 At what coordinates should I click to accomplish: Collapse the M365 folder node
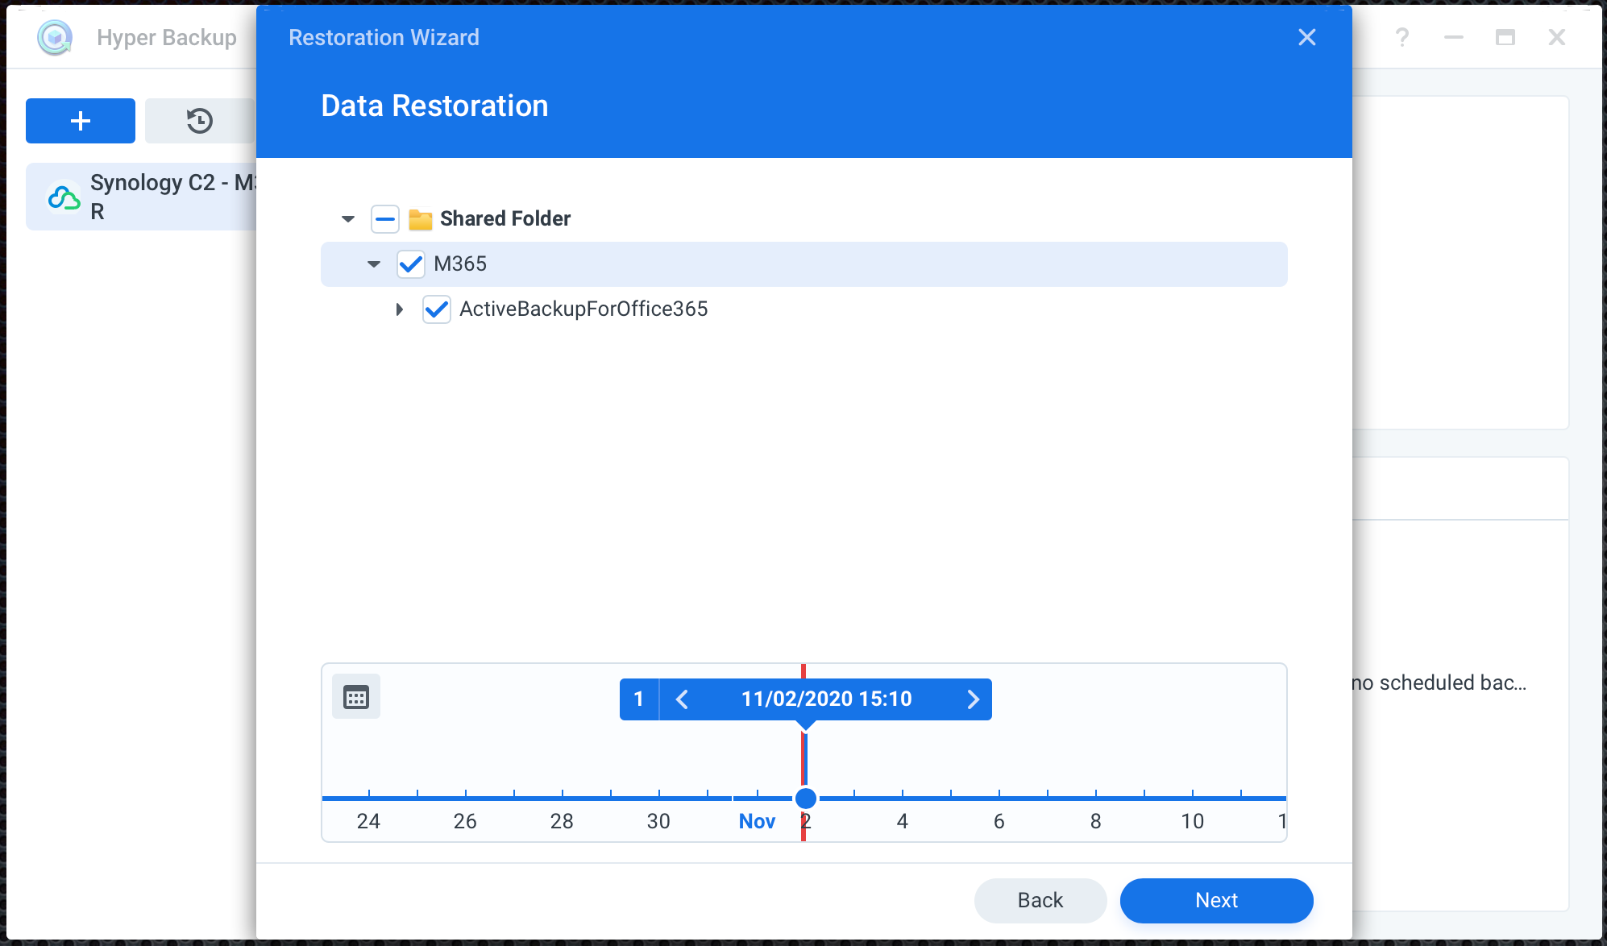(x=374, y=264)
